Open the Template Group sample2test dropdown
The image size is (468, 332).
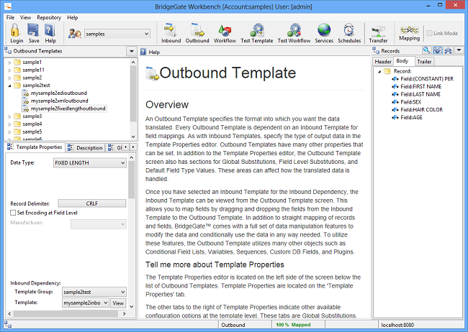pyautogui.click(x=122, y=292)
